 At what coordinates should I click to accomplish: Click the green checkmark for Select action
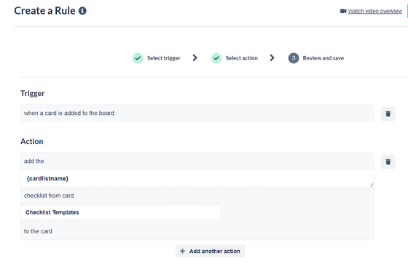point(216,58)
